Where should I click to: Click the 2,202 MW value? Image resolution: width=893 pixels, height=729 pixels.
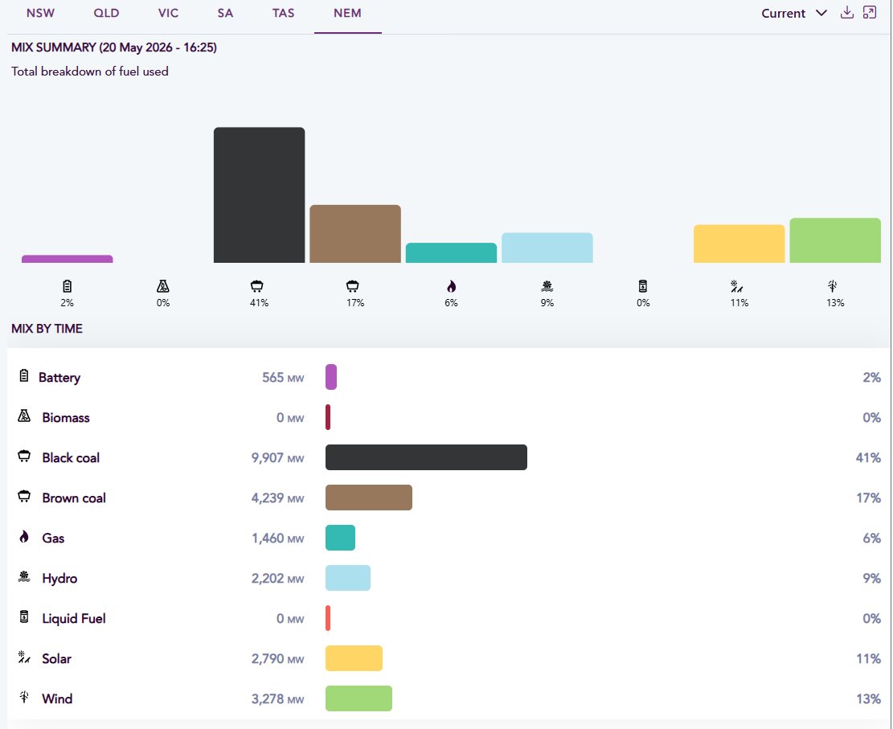coord(277,578)
